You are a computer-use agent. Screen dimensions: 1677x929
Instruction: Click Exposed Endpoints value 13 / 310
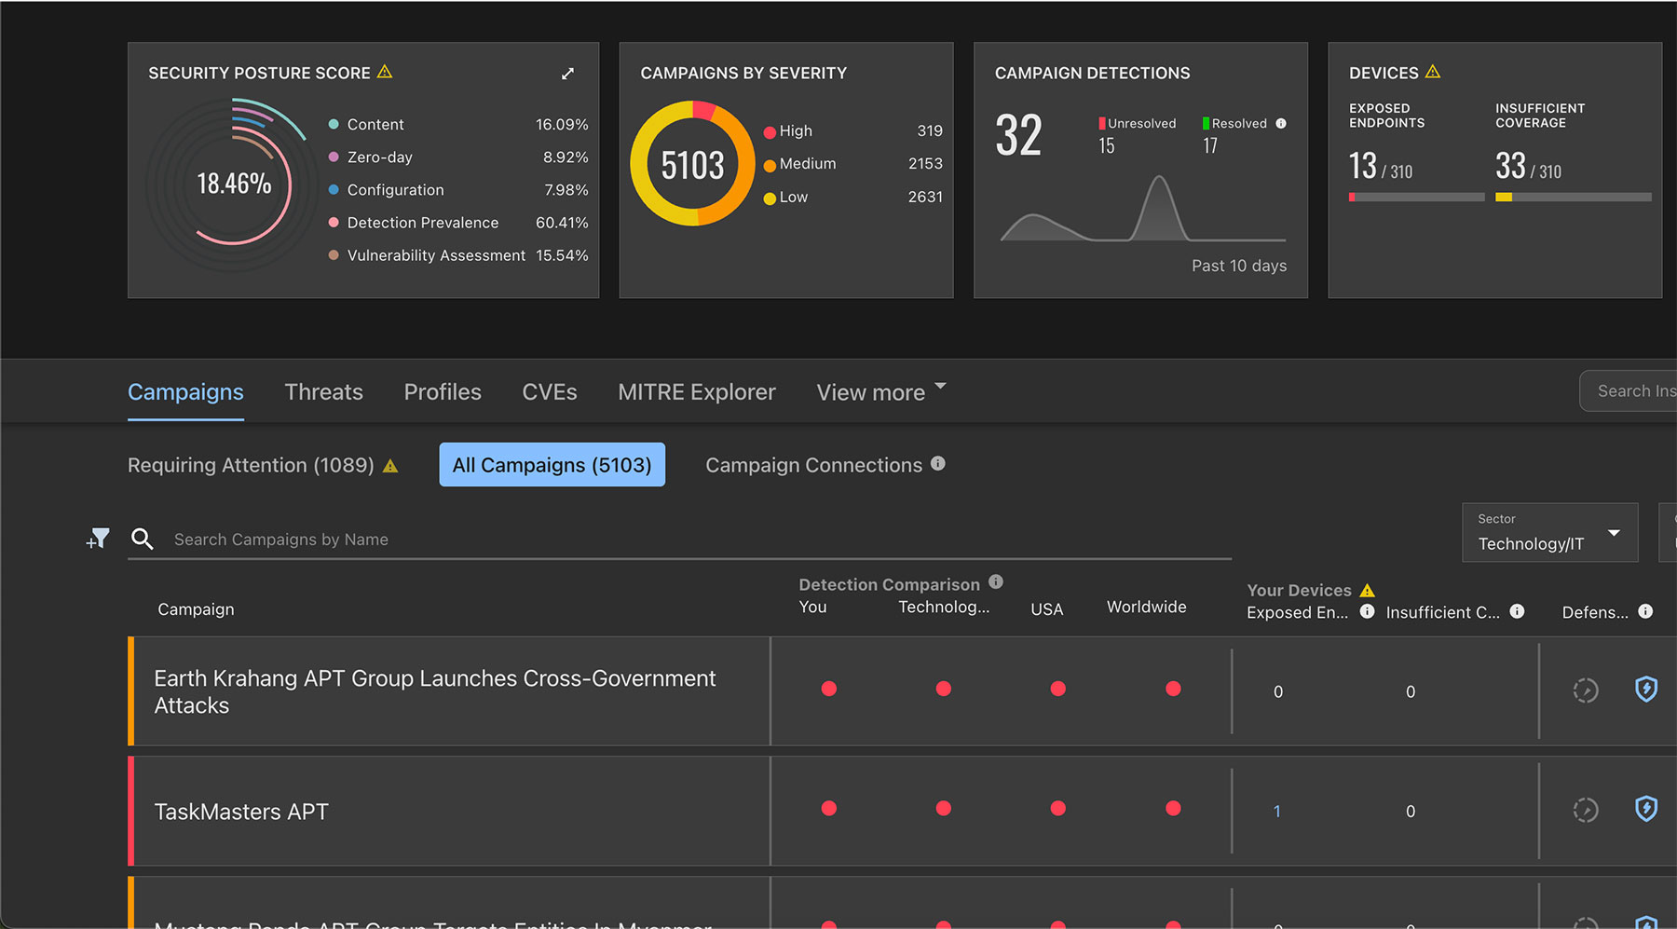coord(1381,167)
